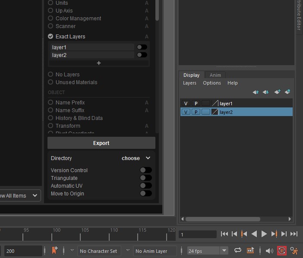The image size is (303, 258).
Task: Click the Export button
Action: pos(101,143)
